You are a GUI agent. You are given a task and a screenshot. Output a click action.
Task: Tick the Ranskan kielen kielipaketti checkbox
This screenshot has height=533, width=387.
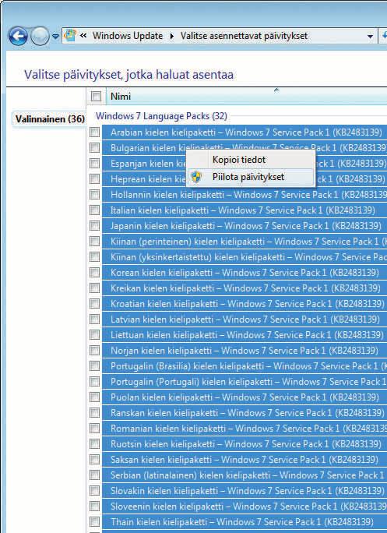pyautogui.click(x=94, y=413)
